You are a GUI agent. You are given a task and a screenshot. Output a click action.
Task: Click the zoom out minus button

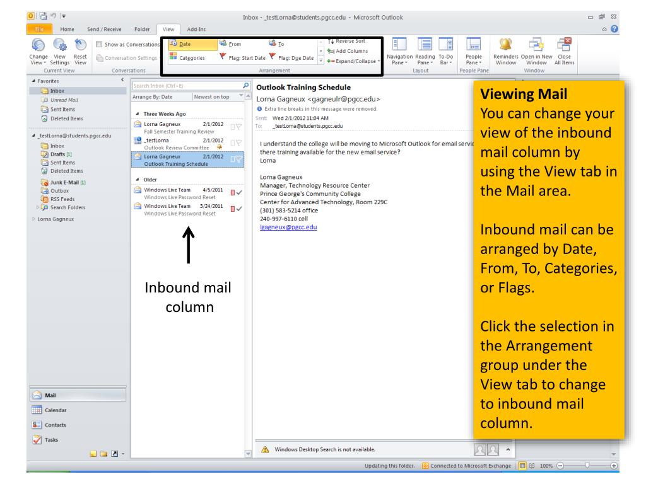coord(560,466)
